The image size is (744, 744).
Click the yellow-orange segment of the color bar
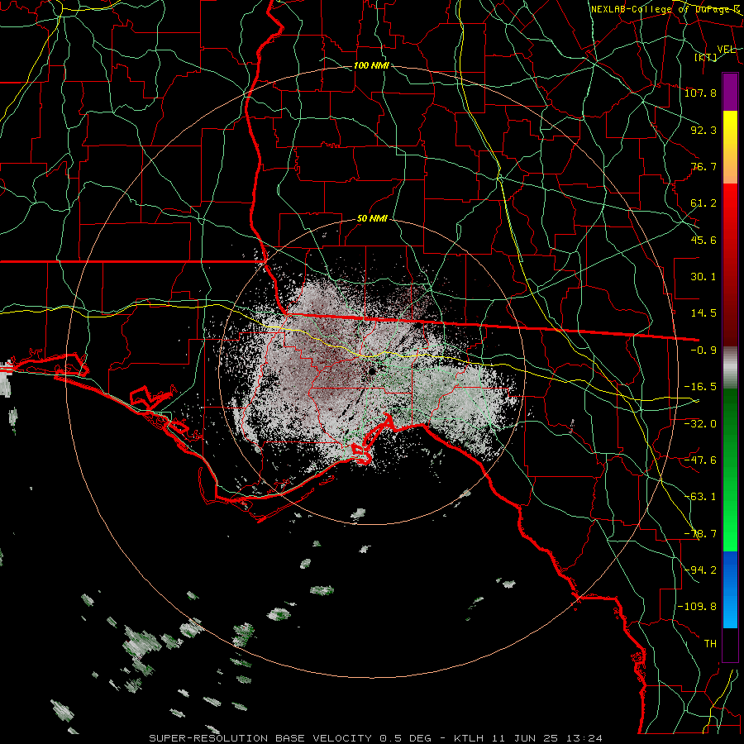(730, 147)
